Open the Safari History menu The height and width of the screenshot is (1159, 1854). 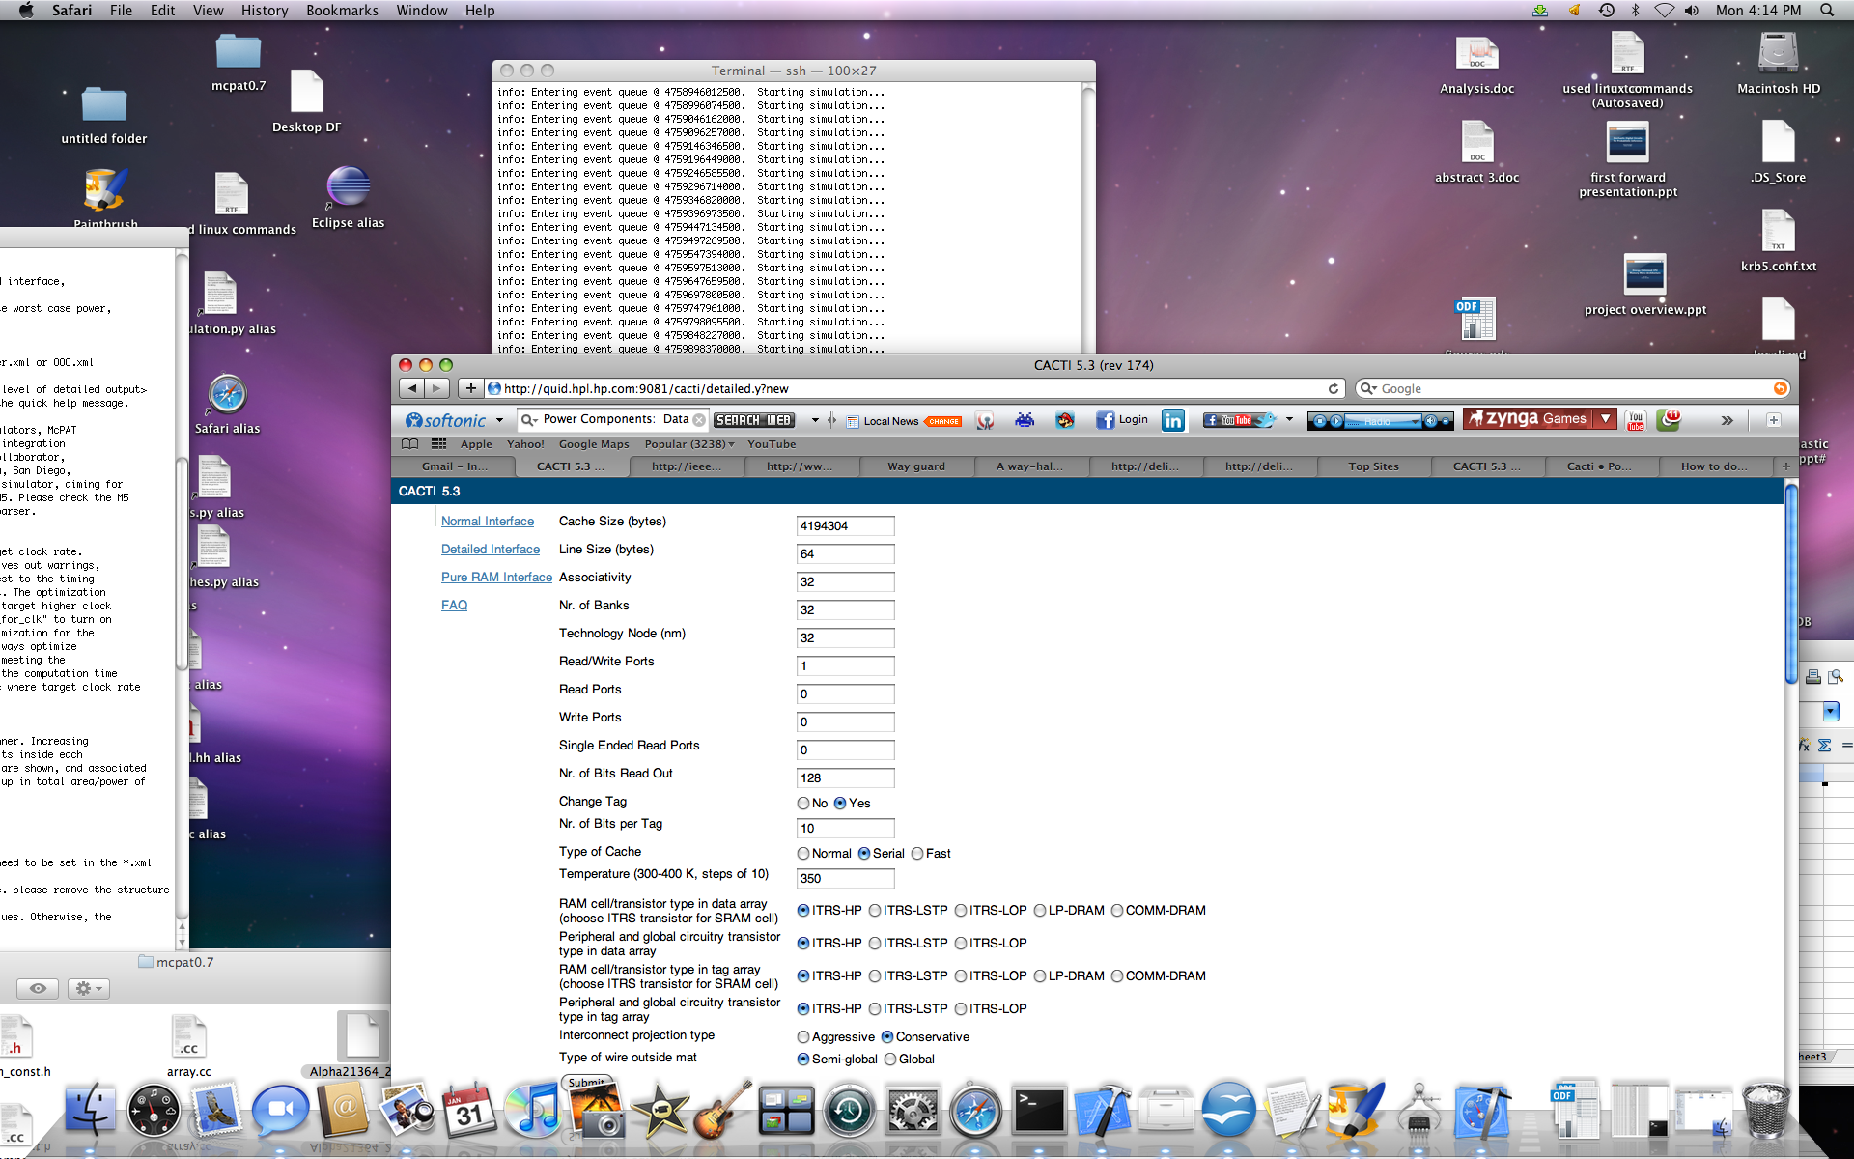click(x=265, y=10)
